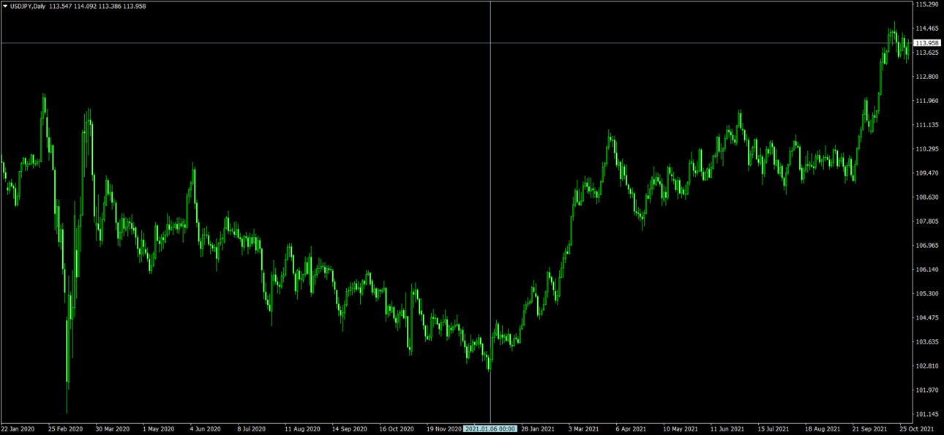Click 25 Oct 2021 on time axis

pyautogui.click(x=916, y=429)
